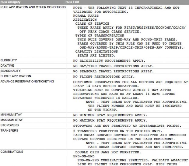Viewport: 189px width, 166px height.
Task: Select the Rule Application and Other Conditions row label
Action: coord(33,7)
